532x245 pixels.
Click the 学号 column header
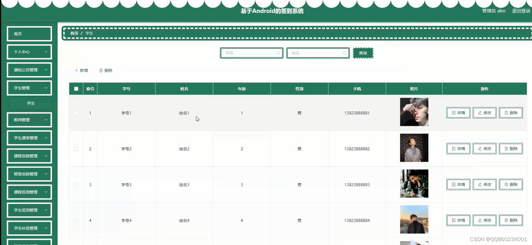(126, 89)
